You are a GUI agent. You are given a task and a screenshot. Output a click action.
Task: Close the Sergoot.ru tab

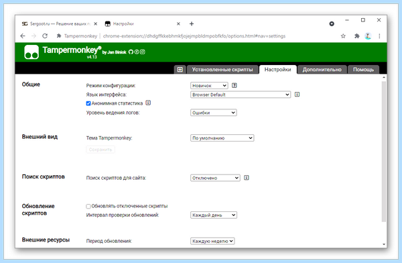[x=95, y=24]
